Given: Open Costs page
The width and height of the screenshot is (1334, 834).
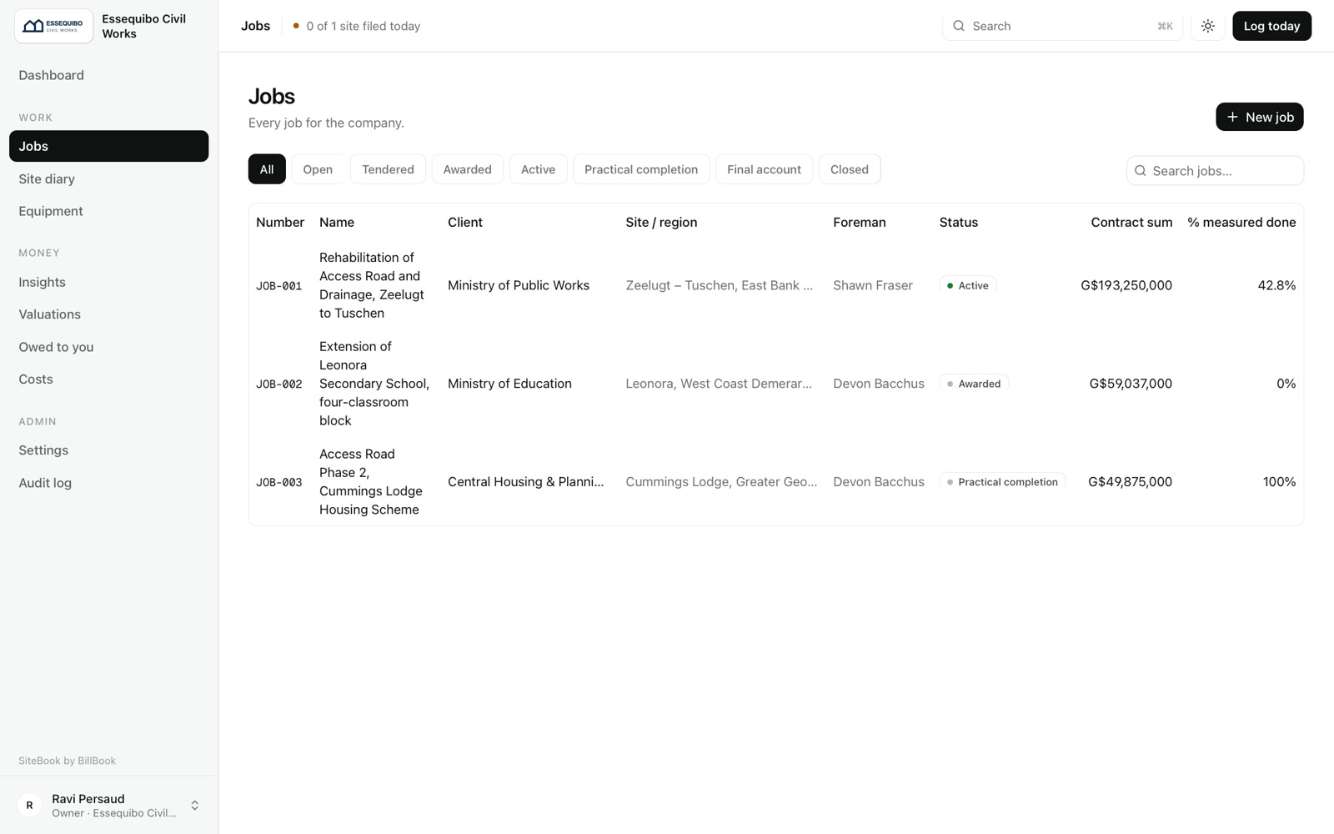Looking at the screenshot, I should pos(108,379).
